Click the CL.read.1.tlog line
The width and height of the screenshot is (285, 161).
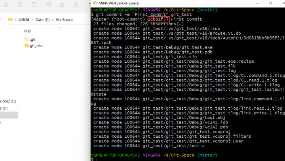[185, 80]
